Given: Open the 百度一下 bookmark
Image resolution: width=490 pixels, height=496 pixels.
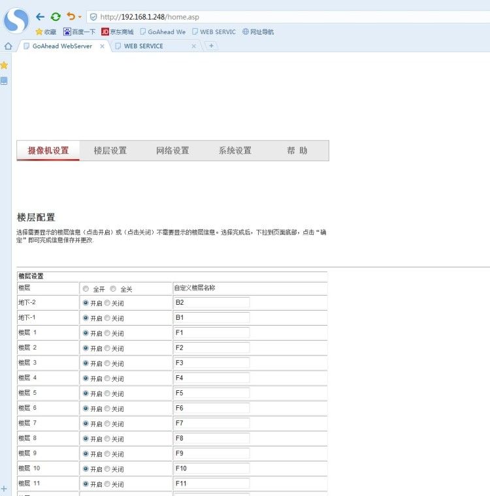Looking at the screenshot, I should (79, 31).
